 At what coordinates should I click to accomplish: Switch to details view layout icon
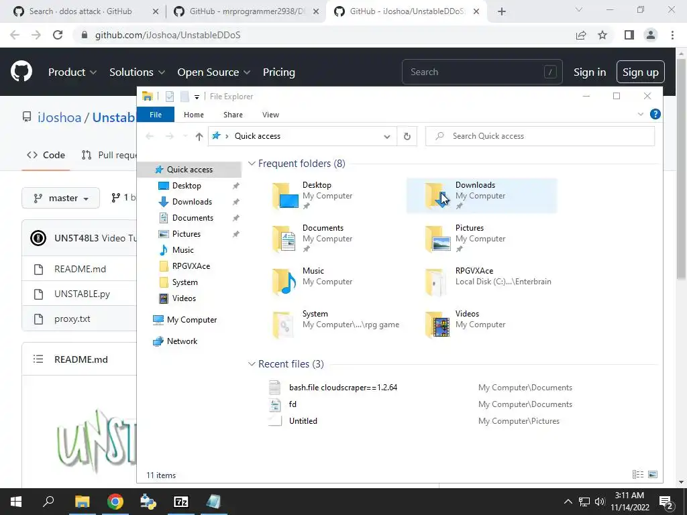pyautogui.click(x=638, y=475)
